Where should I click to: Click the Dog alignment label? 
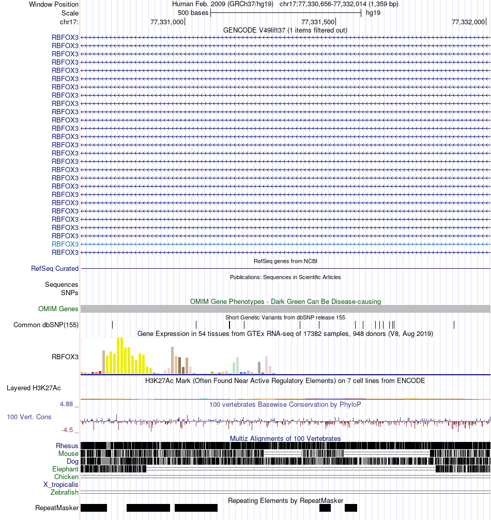click(72, 461)
